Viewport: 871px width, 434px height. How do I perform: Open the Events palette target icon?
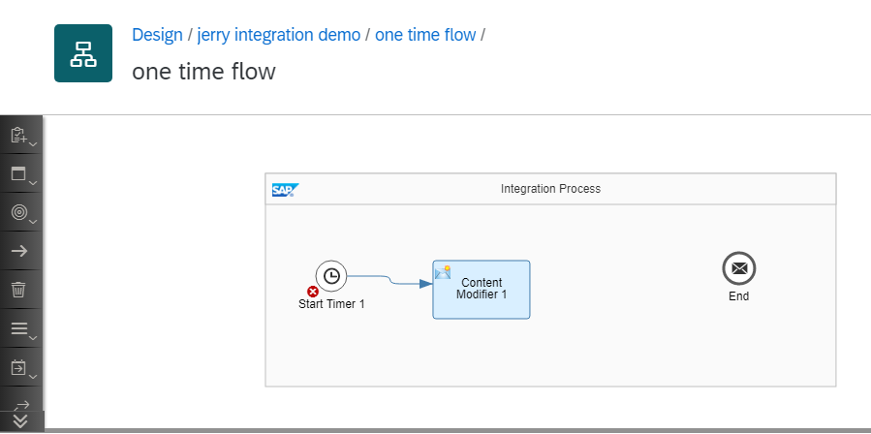coord(21,213)
